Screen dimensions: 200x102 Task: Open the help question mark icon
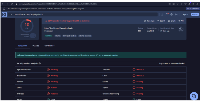point(171,15)
